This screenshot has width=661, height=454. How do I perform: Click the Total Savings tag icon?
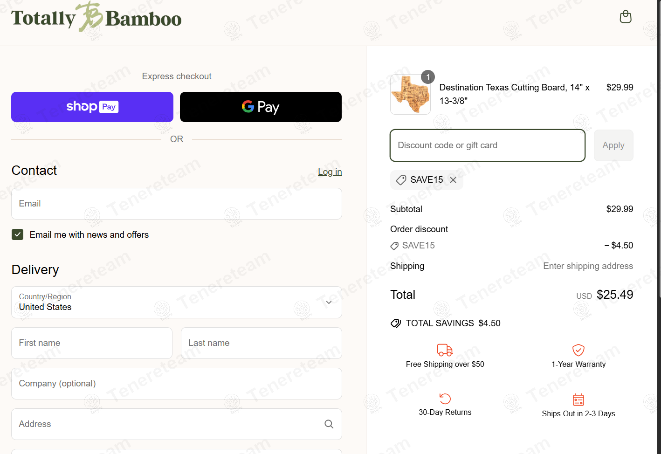396,323
